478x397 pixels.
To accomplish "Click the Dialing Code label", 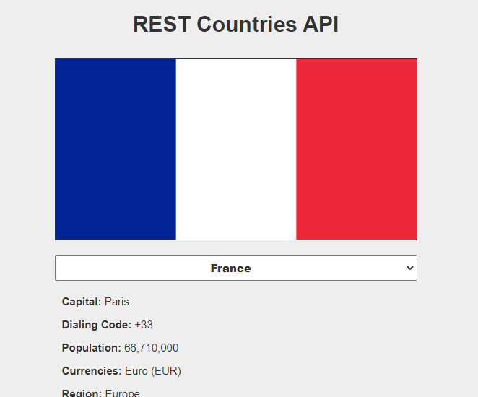I will 97,325.
